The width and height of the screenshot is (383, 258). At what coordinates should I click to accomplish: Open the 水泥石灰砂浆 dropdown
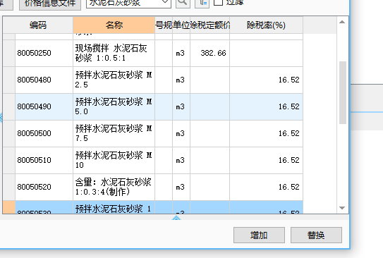(165, 2)
